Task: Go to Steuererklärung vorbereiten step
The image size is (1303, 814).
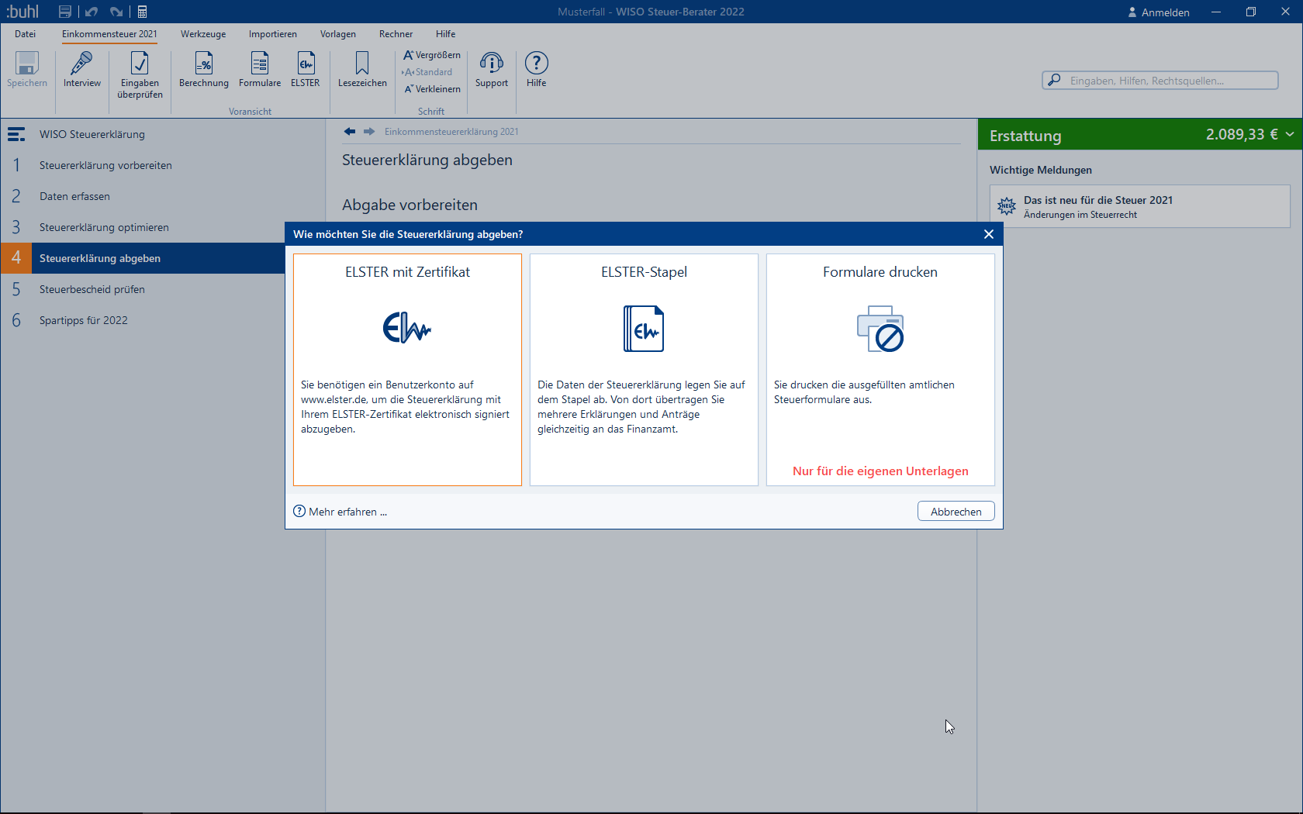Action: [x=163, y=165]
